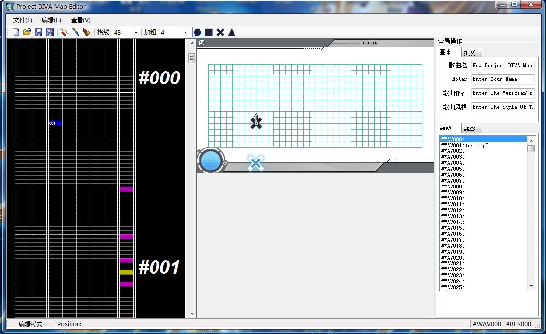The height and width of the screenshot is (334, 546).
Task: Click track editor scroll down arrow
Action: (192, 313)
